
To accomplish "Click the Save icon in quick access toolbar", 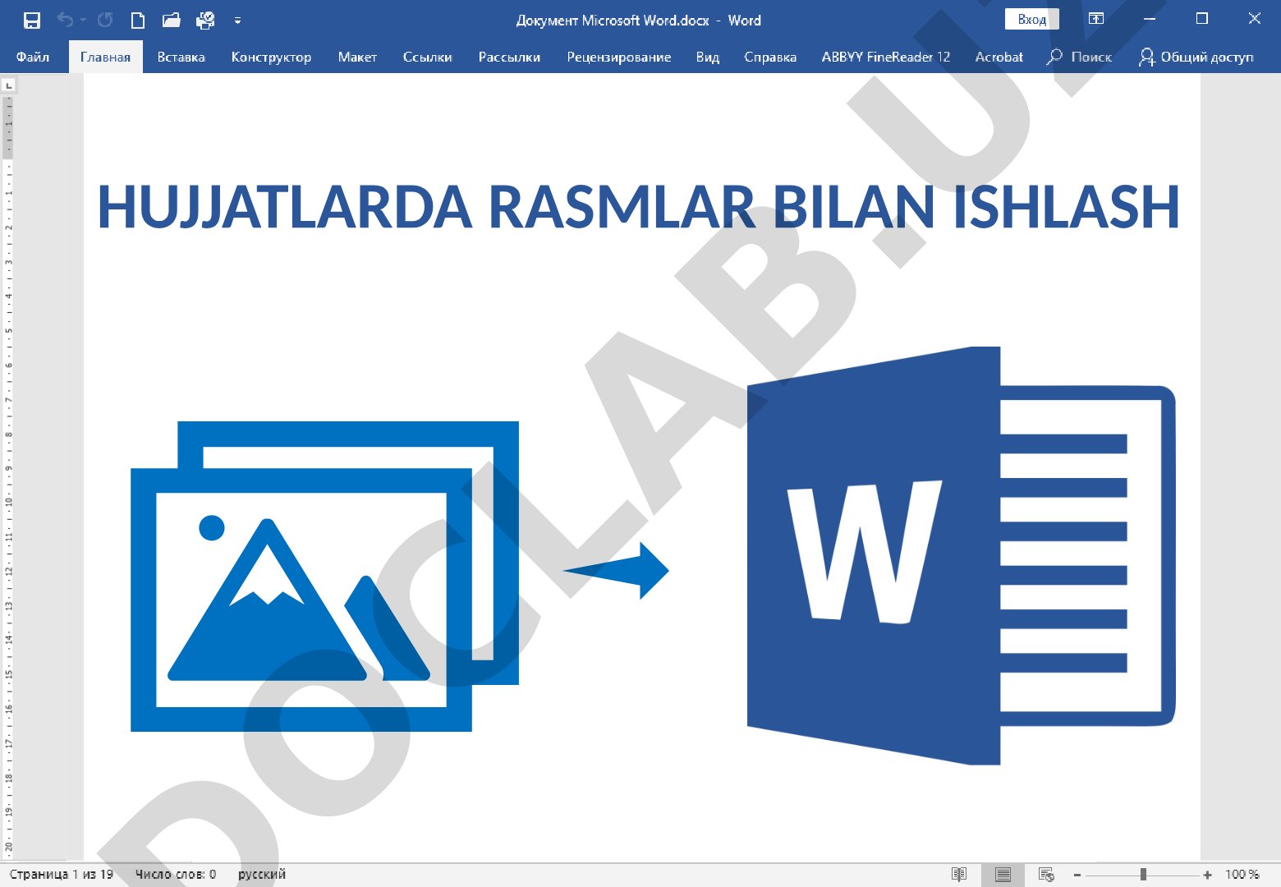I will 32,20.
